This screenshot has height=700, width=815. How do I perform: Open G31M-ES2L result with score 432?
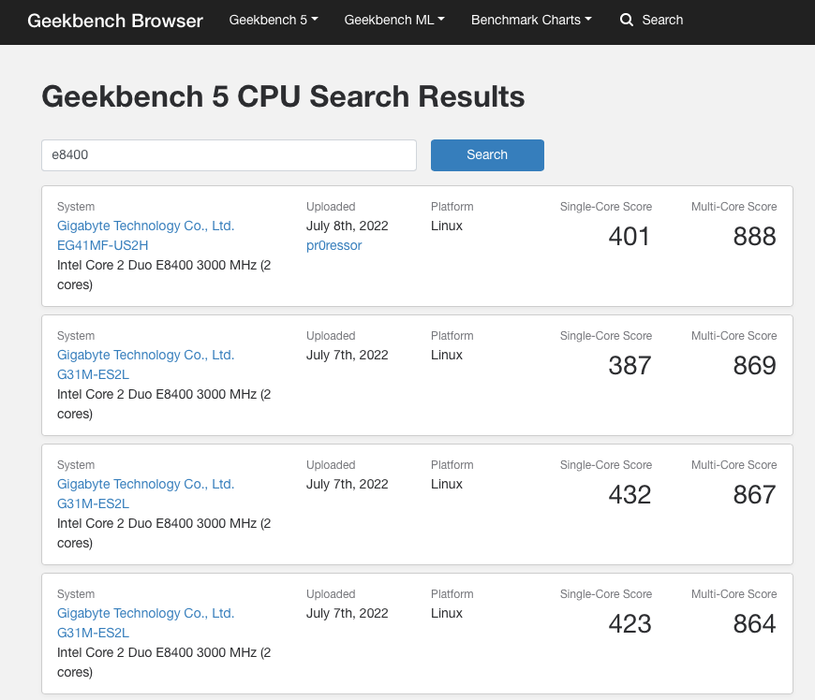[x=145, y=493]
